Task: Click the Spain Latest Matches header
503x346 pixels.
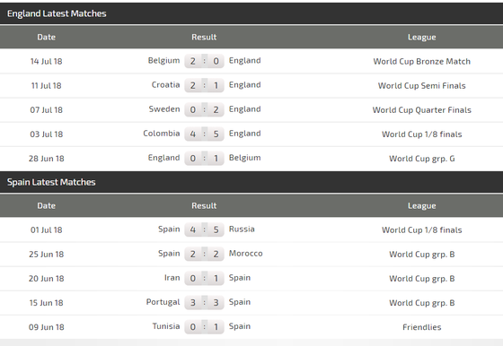Action: pos(51,182)
